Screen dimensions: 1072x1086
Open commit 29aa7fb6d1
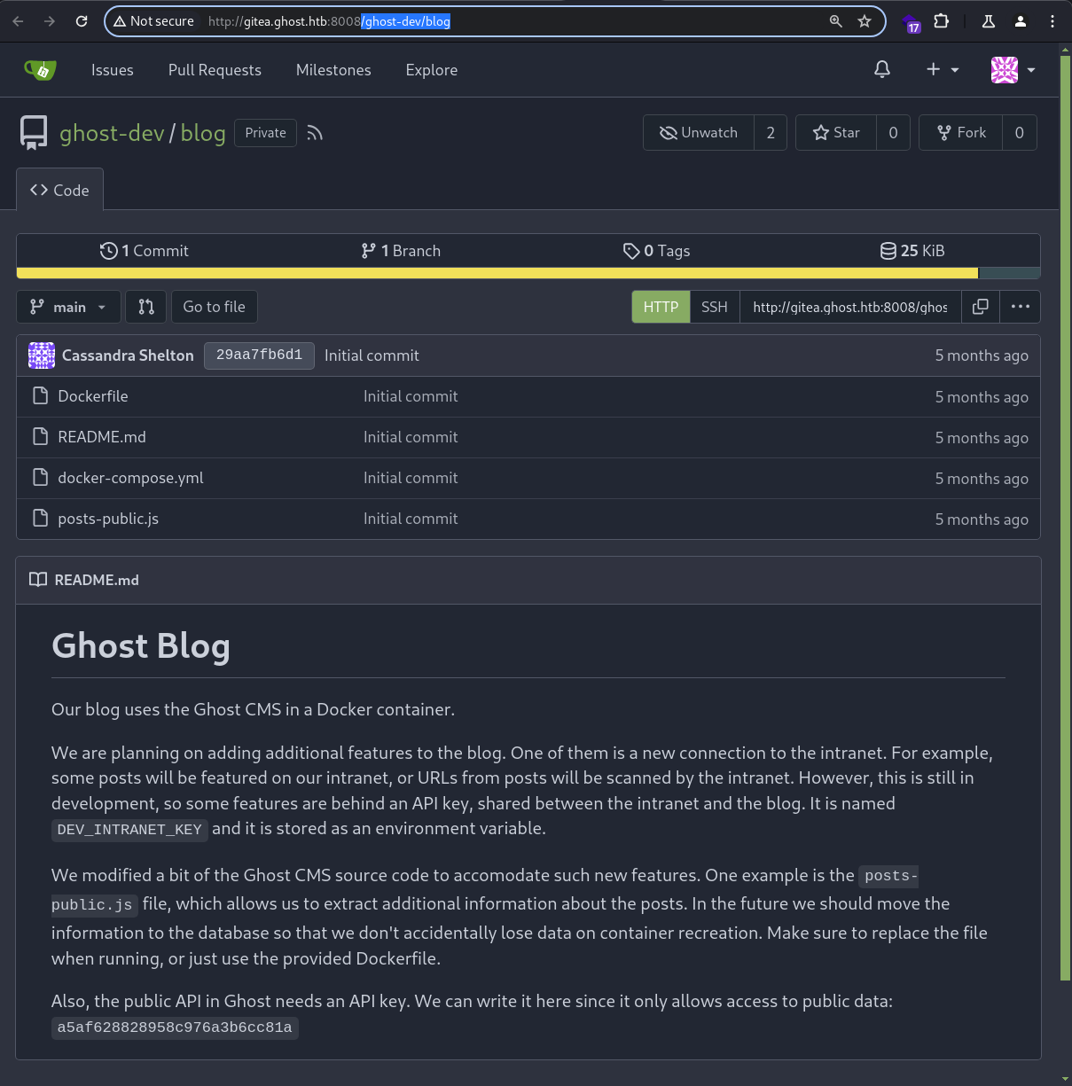pos(259,355)
